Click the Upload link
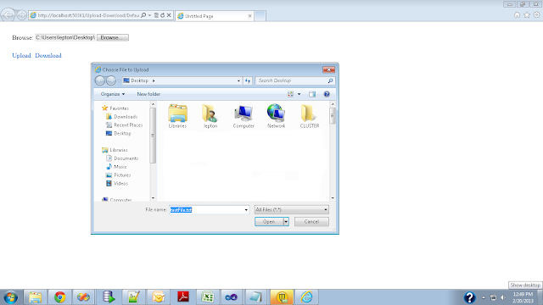 coord(21,55)
